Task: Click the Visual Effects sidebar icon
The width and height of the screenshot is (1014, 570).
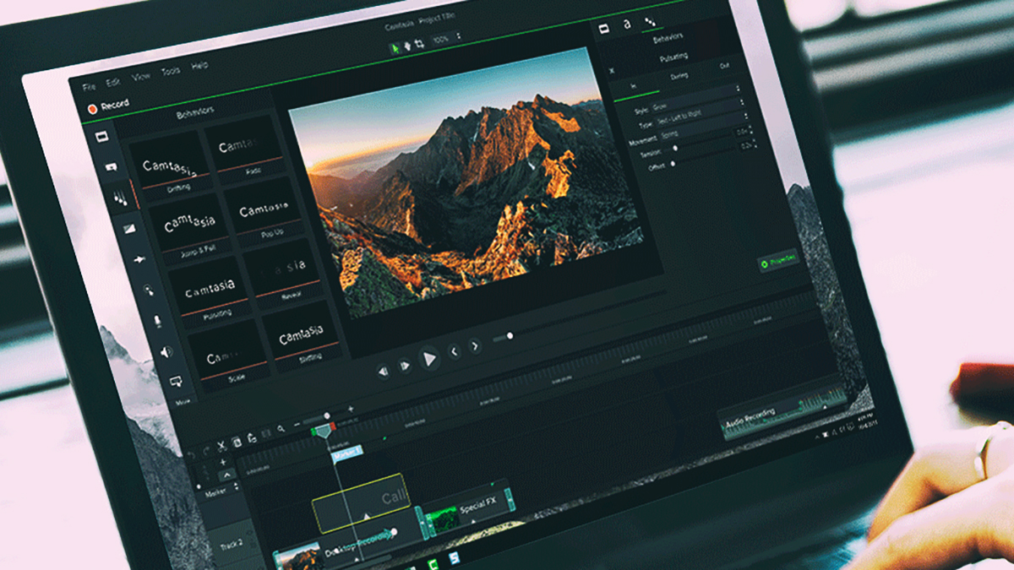Action: (x=130, y=227)
